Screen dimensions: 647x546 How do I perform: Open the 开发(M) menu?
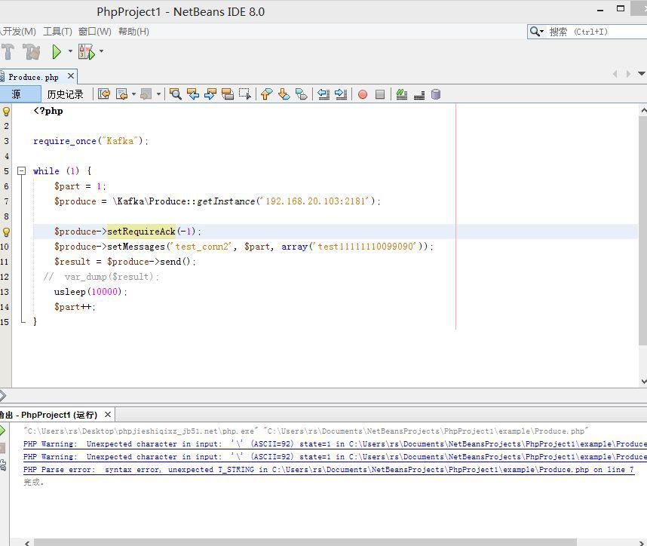(x=18, y=32)
